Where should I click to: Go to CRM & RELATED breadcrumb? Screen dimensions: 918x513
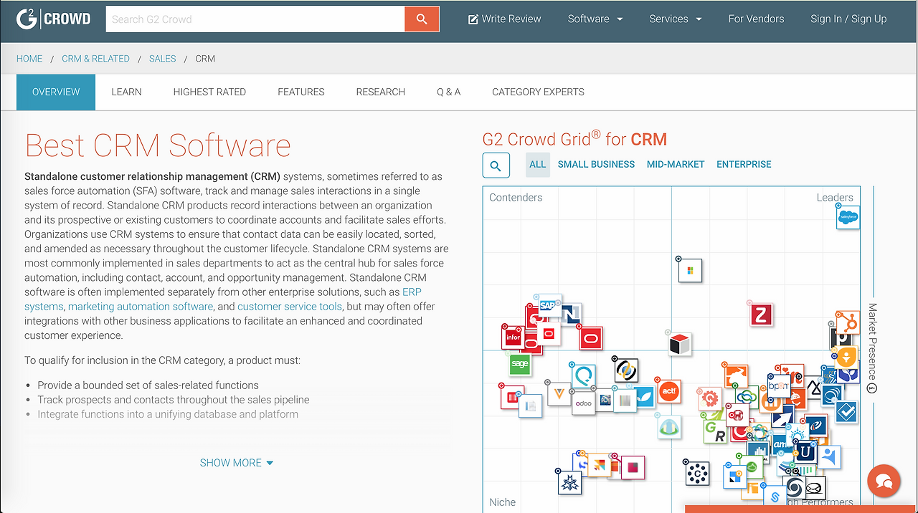pos(95,59)
